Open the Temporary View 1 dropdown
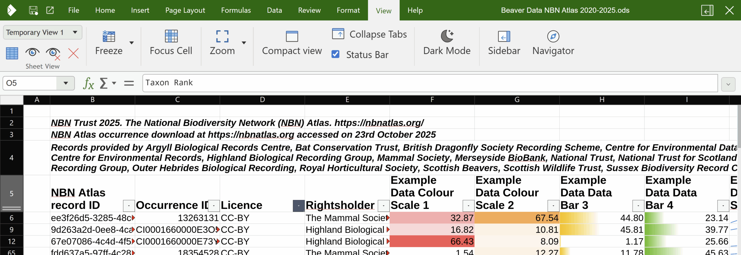 75,32
